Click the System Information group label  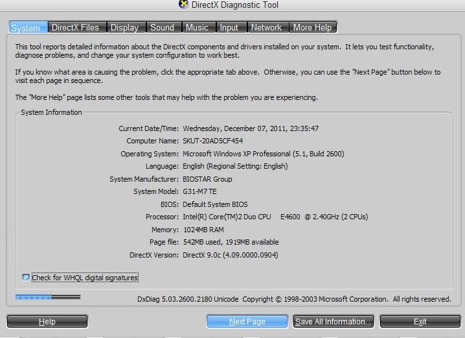(51, 112)
